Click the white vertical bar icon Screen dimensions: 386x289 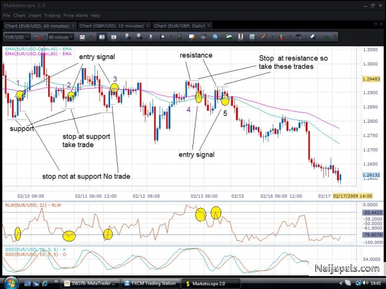pos(241,37)
